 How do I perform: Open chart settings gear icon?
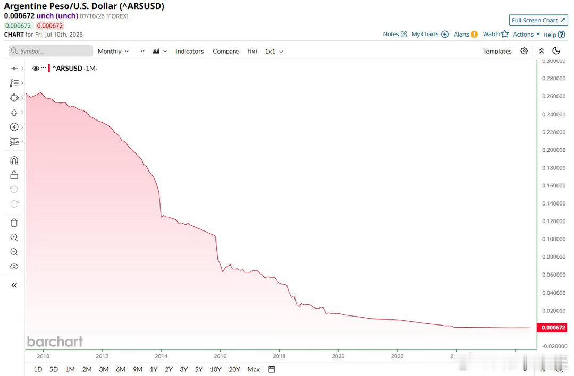click(x=524, y=51)
